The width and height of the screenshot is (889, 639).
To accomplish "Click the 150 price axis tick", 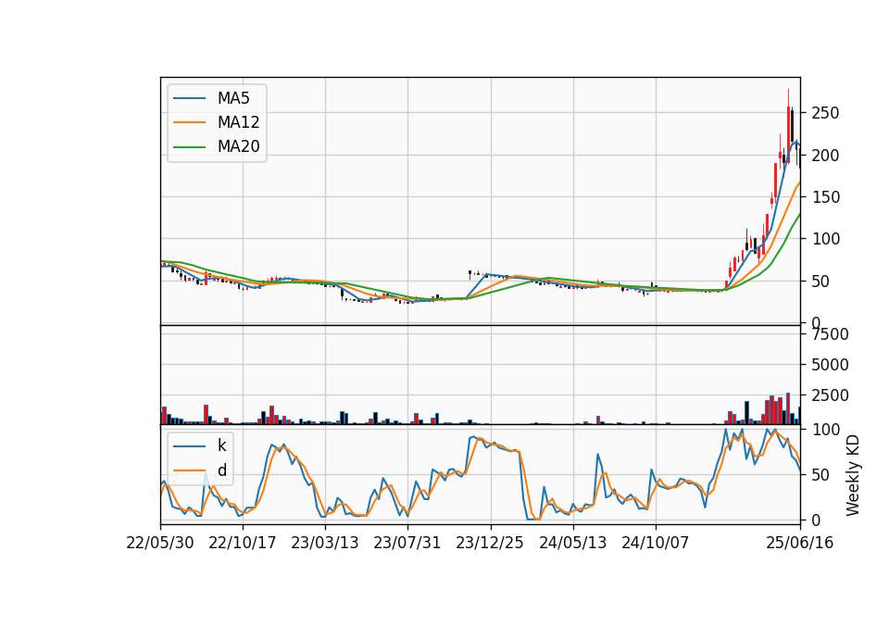I will pyautogui.click(x=825, y=196).
